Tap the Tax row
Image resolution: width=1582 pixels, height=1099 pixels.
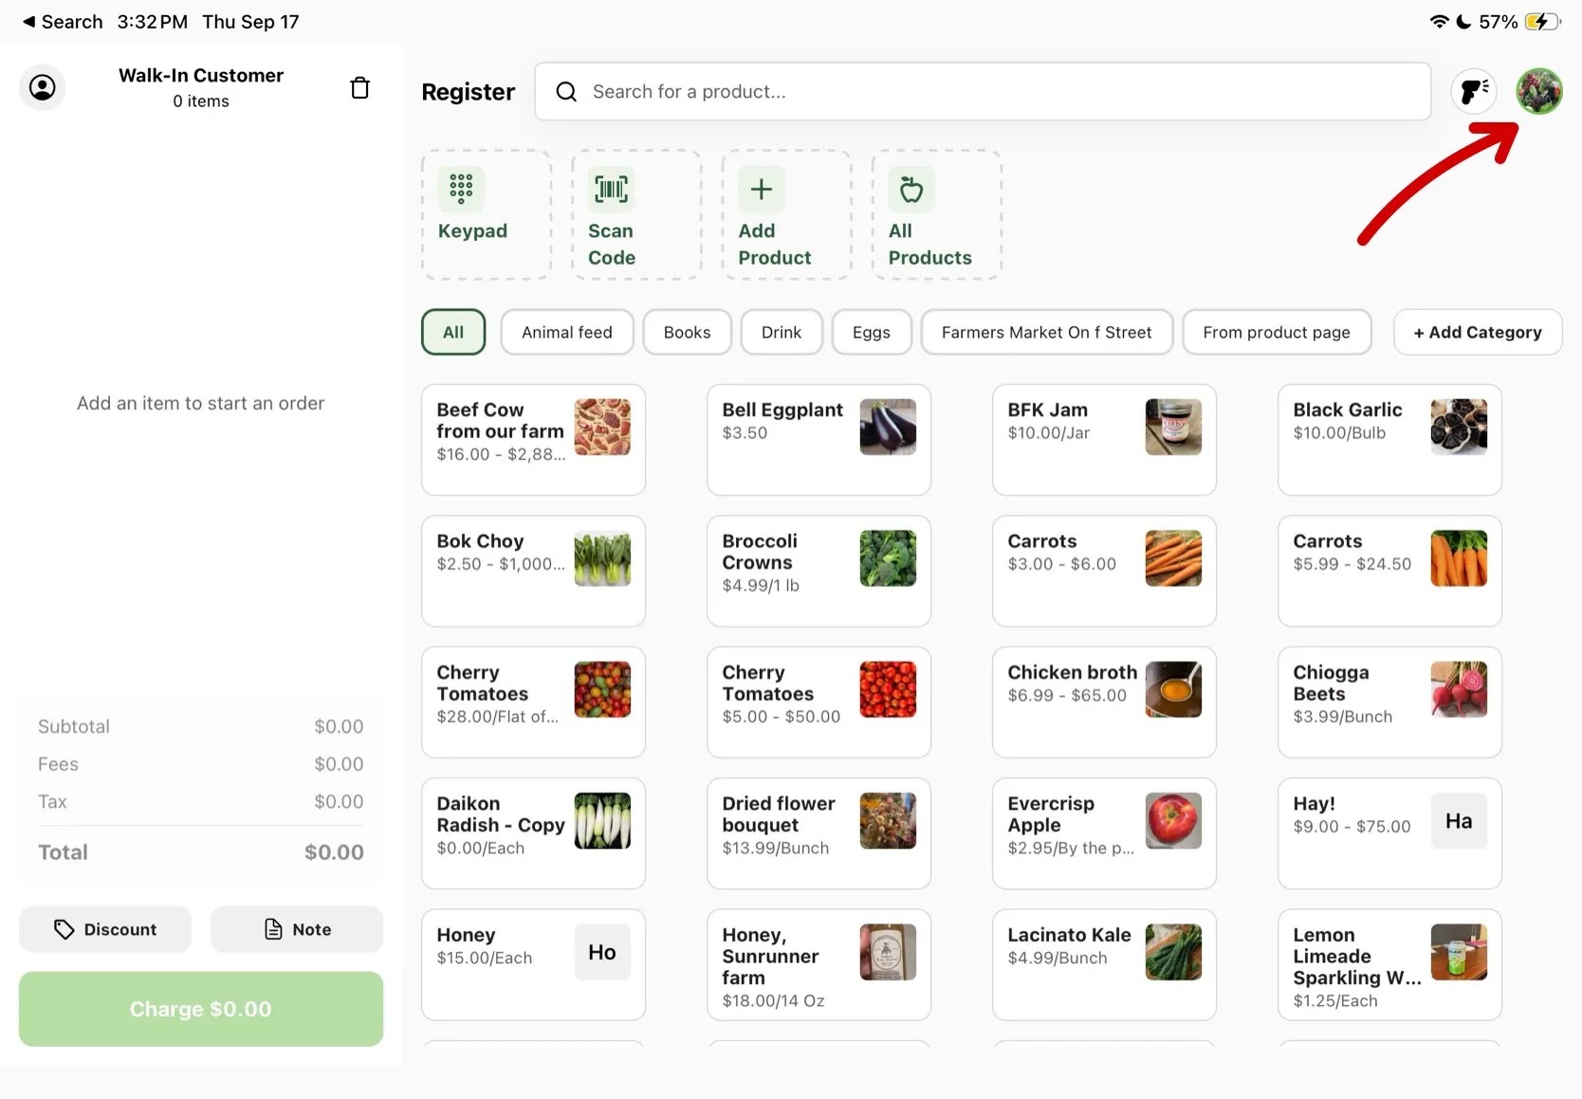coord(201,802)
